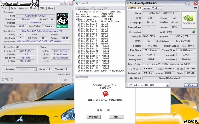Click the camera screenshot icon in GPU-Z
Viewport: 199px width, 124px height.
click(x=195, y=8)
